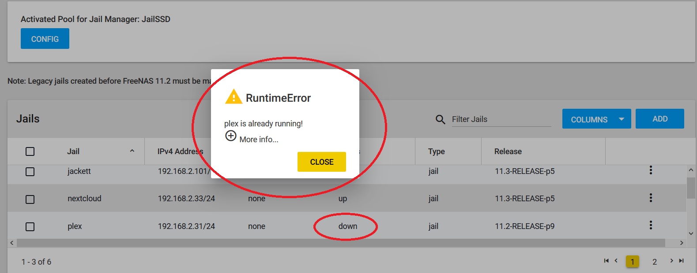The height and width of the screenshot is (273, 697).
Task: Focus the Filter Jails search field
Action: (501, 119)
